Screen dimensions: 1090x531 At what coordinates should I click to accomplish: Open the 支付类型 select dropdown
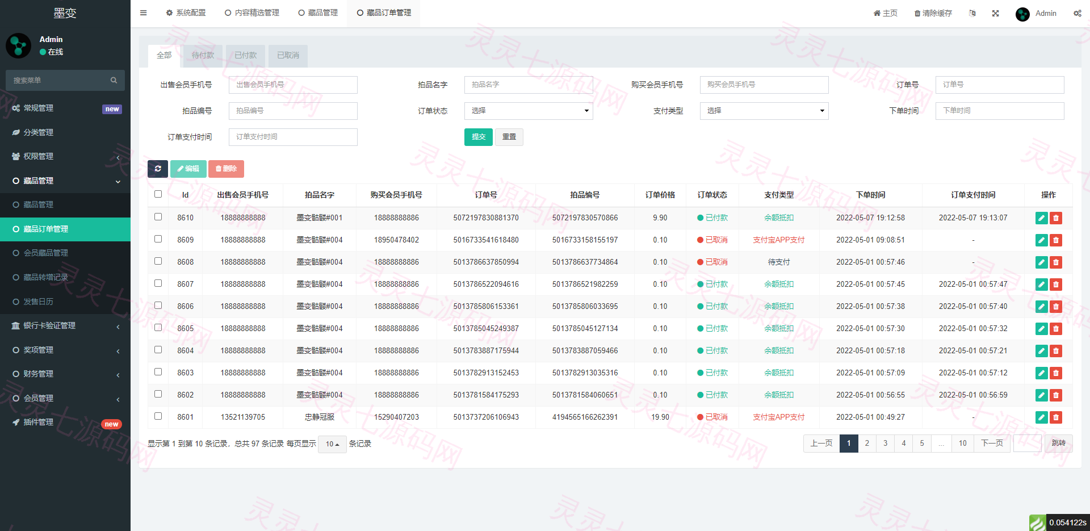(764, 111)
